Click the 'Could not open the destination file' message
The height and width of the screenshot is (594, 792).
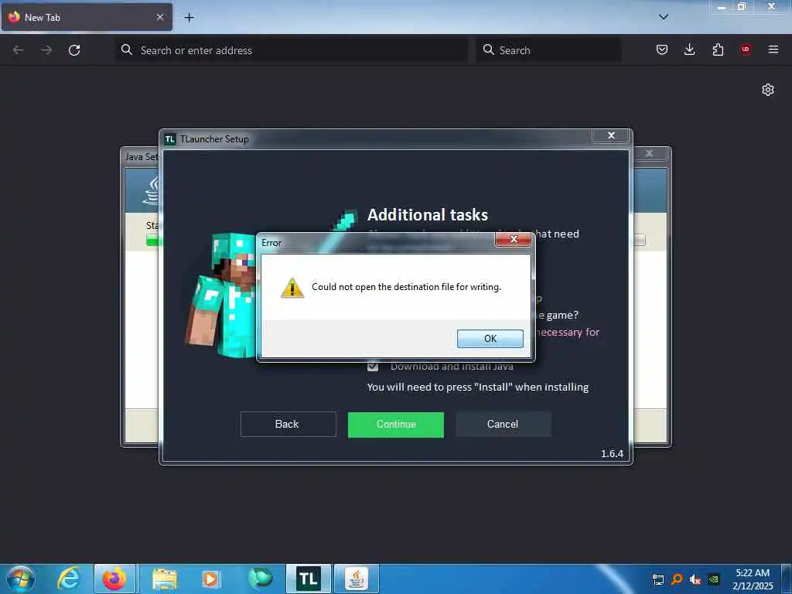[406, 287]
